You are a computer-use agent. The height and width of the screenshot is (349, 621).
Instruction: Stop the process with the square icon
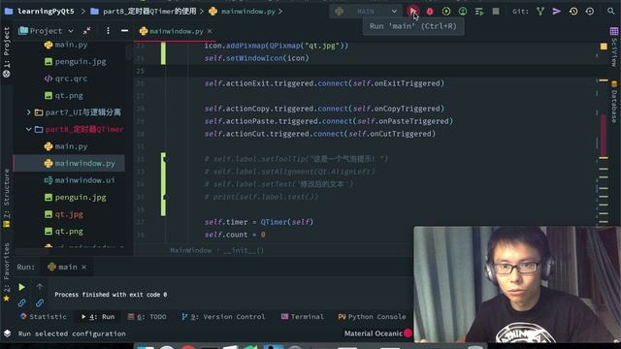coord(496,12)
